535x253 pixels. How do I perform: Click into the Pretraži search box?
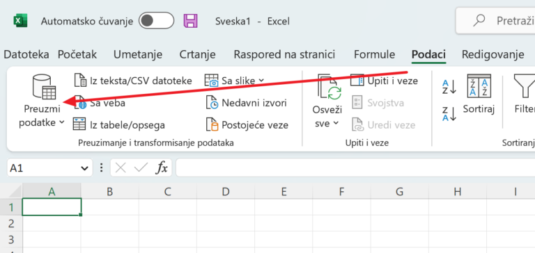pos(495,21)
